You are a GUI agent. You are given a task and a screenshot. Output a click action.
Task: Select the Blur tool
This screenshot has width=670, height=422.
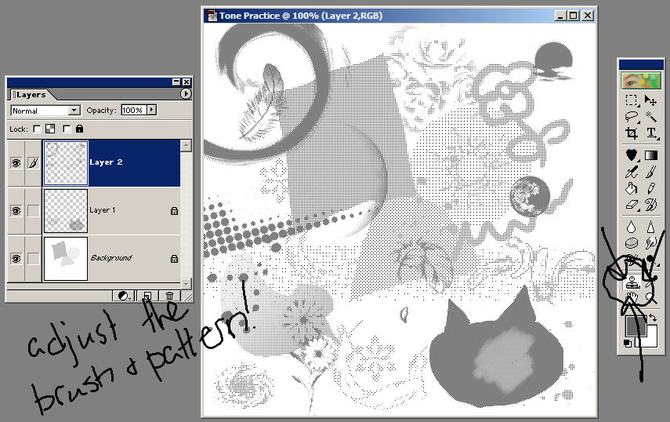pos(632,227)
